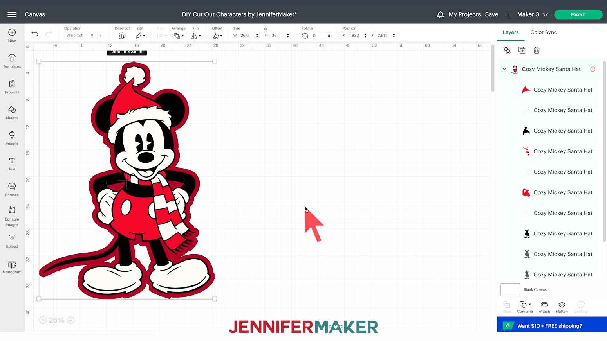Collapse the Cozy Mickey Santa Hat group
This screenshot has width=607, height=341.
click(504, 69)
